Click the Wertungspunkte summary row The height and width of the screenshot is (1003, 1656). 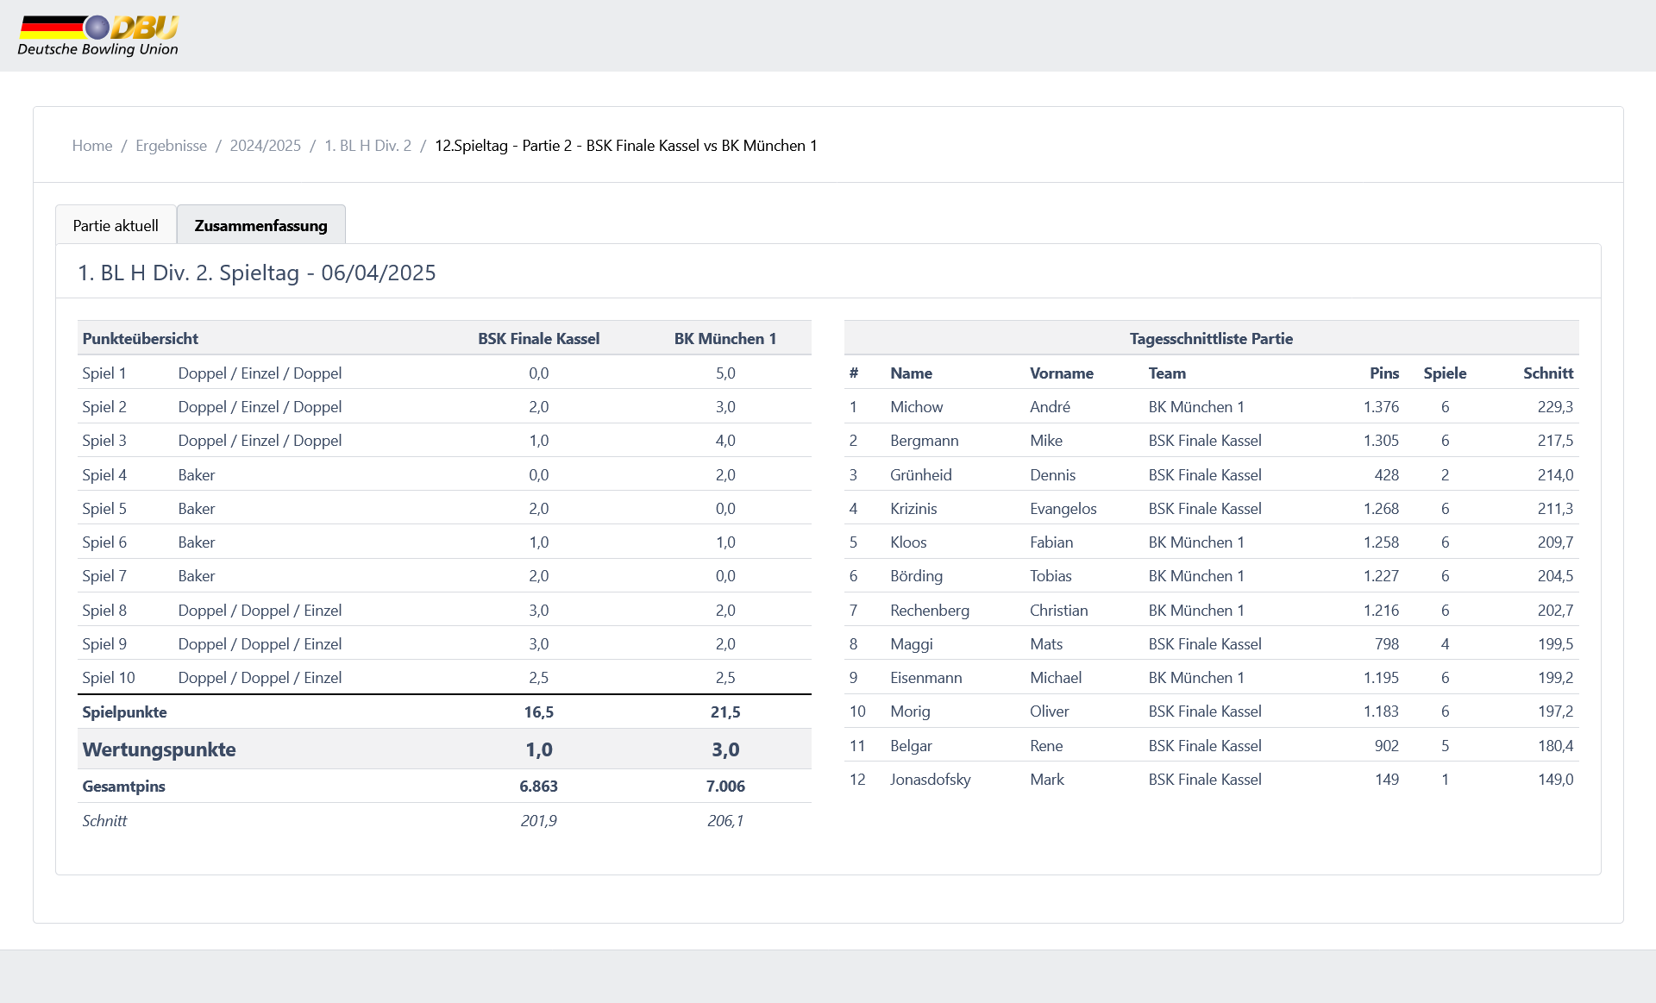444,749
